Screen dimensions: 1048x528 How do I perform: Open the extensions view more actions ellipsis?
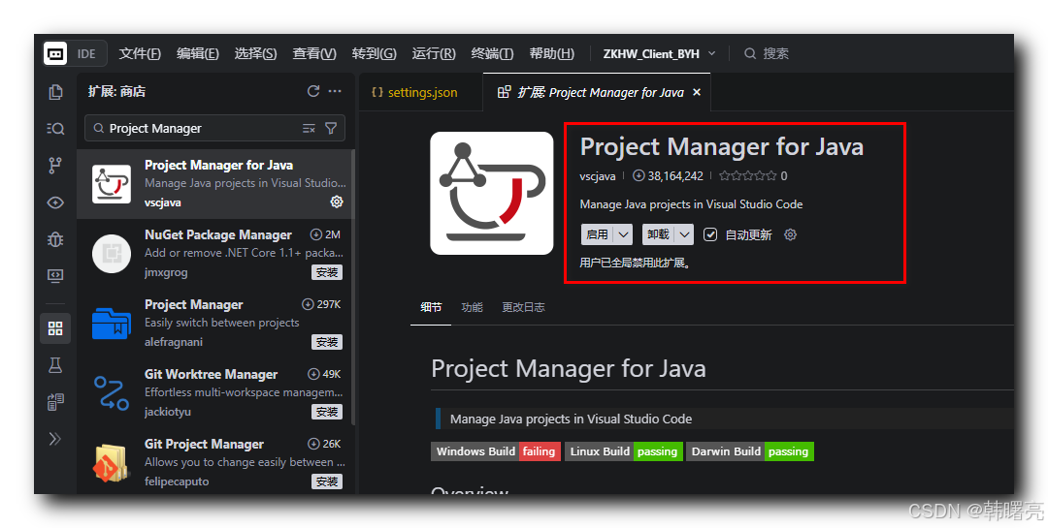point(335,91)
